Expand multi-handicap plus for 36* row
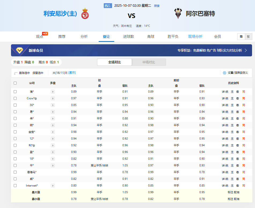This screenshot has width=255, height=208. click(53, 105)
